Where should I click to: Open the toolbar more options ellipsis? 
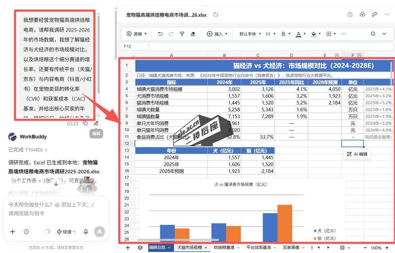tap(344, 34)
